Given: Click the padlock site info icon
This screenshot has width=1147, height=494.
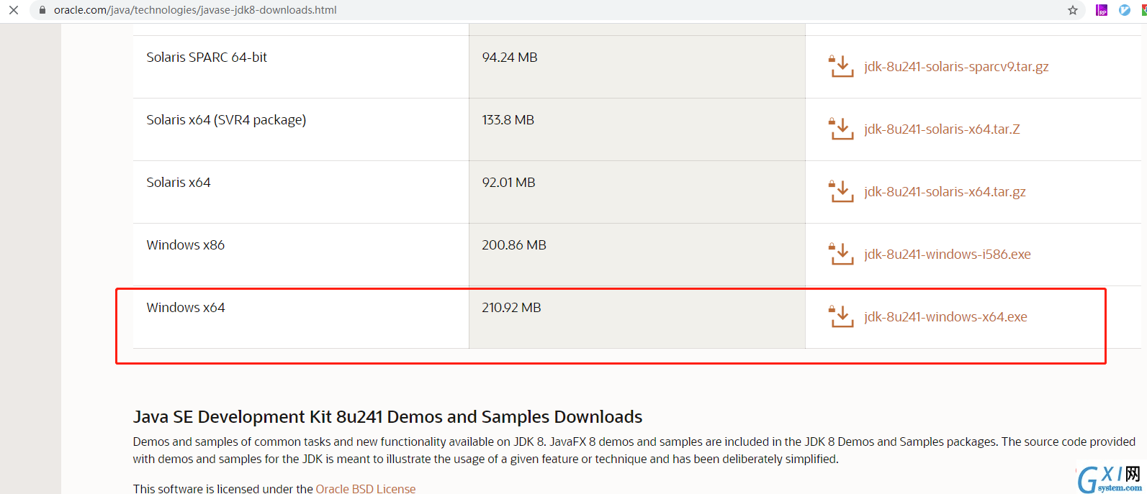Looking at the screenshot, I should click(x=42, y=10).
